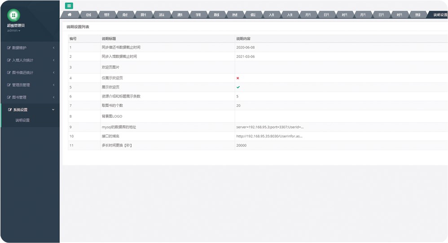This screenshot has width=448, height=243.
Task: Click the http://192.168.95.35:8030 URL value
Action: (x=269, y=137)
